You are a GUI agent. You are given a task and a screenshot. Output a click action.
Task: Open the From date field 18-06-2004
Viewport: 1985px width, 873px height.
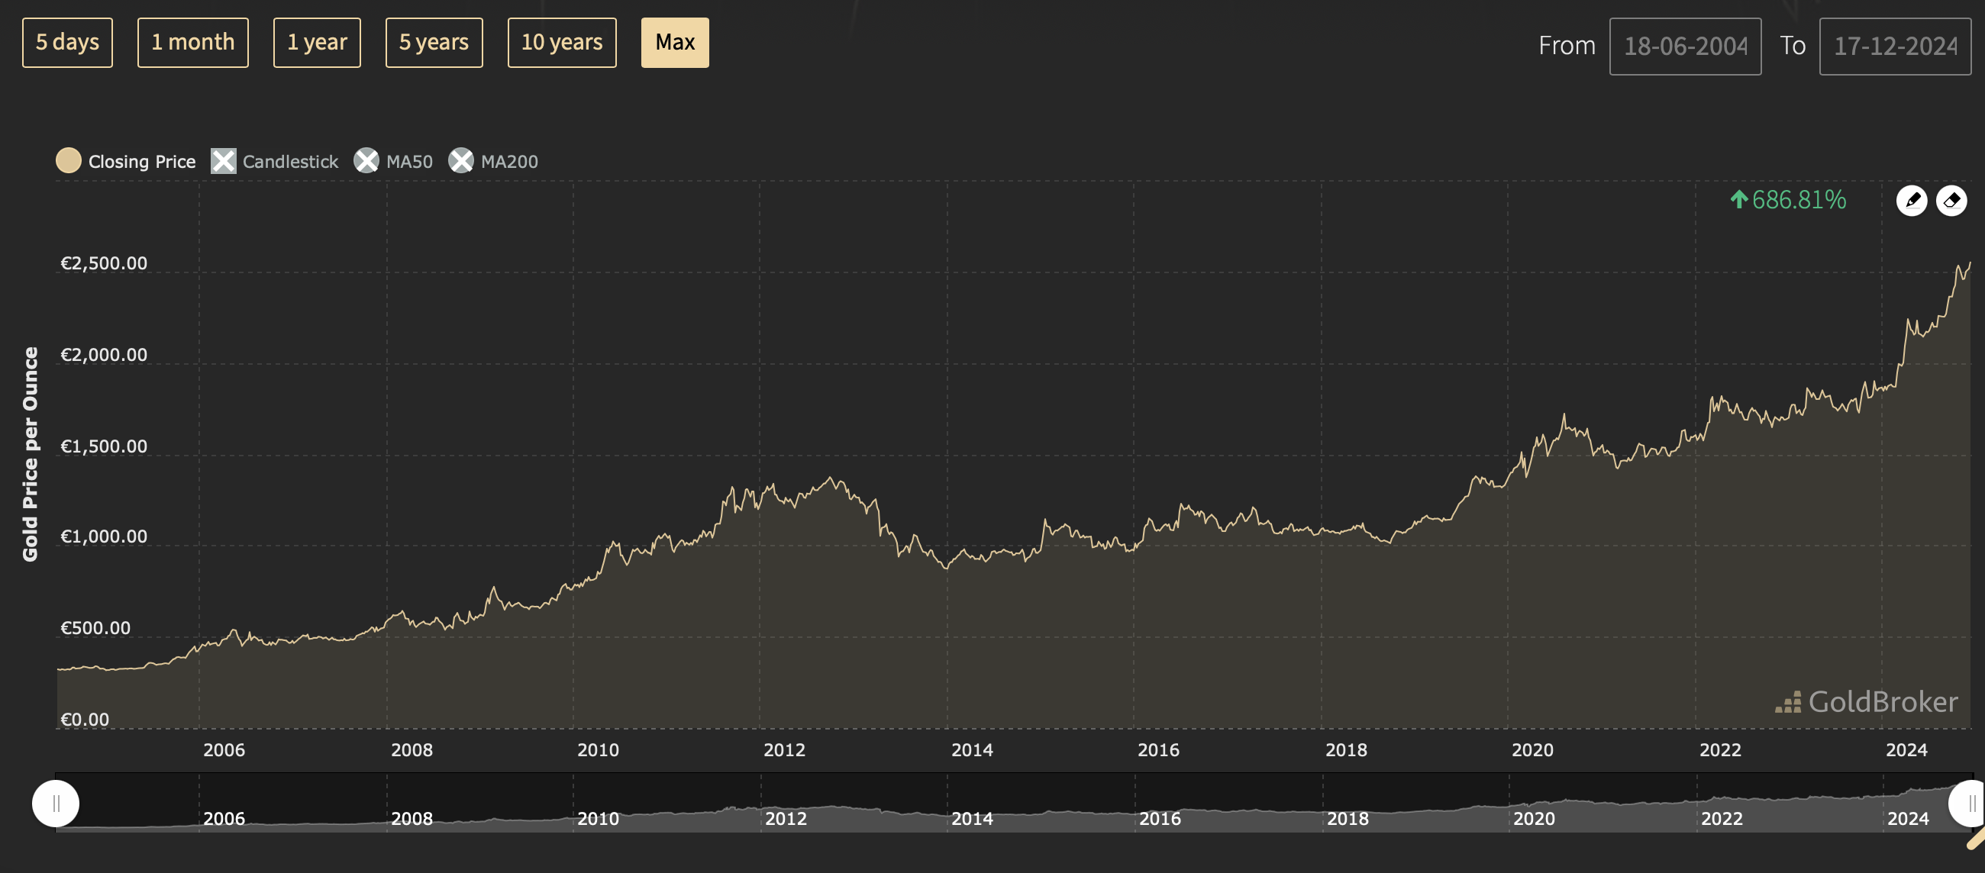pos(1684,47)
